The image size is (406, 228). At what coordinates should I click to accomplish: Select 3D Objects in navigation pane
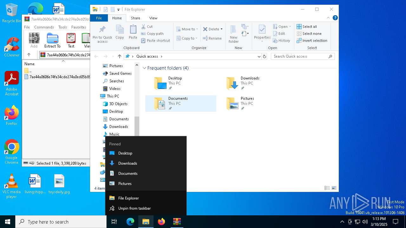point(115,104)
